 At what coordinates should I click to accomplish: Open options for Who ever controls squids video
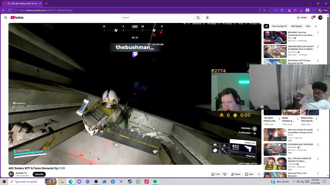click(318, 130)
